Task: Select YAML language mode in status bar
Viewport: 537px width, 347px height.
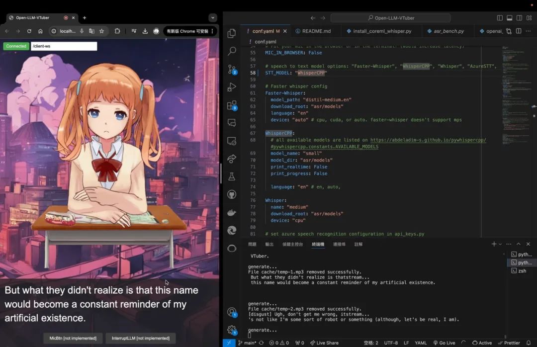Action: 421,343
